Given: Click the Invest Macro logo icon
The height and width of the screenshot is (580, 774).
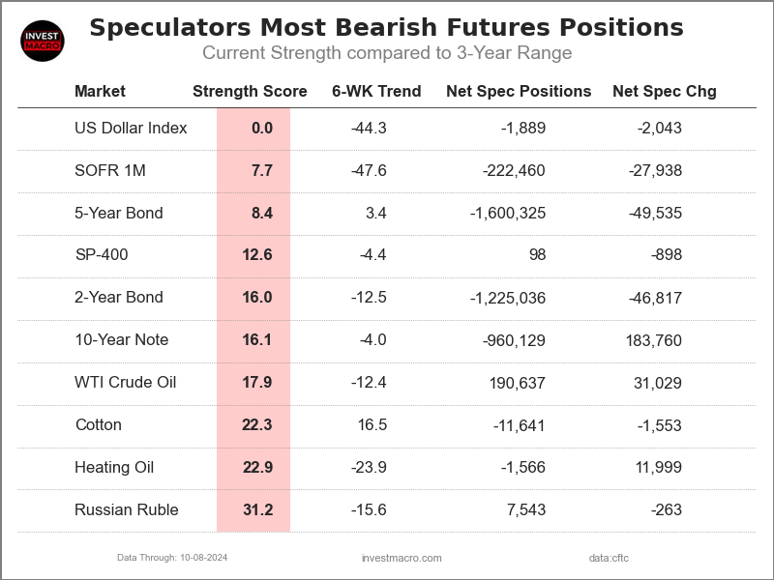Looking at the screenshot, I should coord(43,41).
